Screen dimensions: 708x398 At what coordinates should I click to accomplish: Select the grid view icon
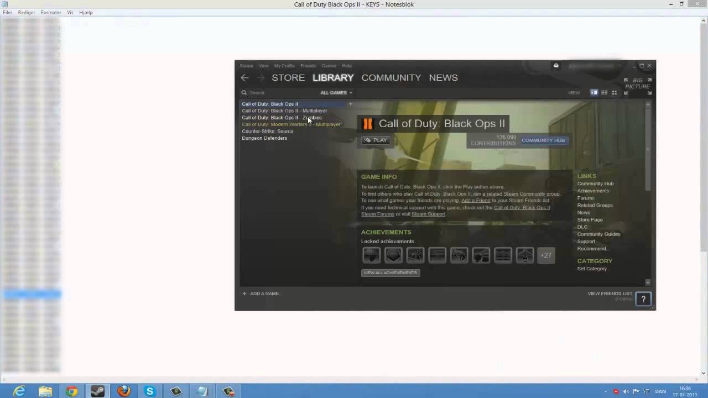614,92
